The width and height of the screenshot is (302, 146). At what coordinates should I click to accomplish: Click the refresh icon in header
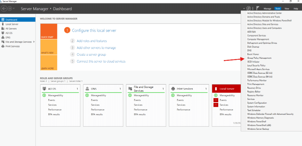tap(248, 8)
